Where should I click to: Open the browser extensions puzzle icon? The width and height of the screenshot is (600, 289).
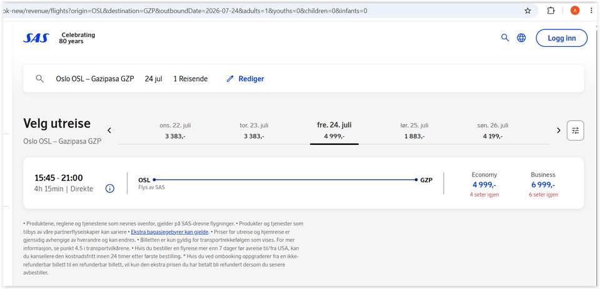(551, 11)
